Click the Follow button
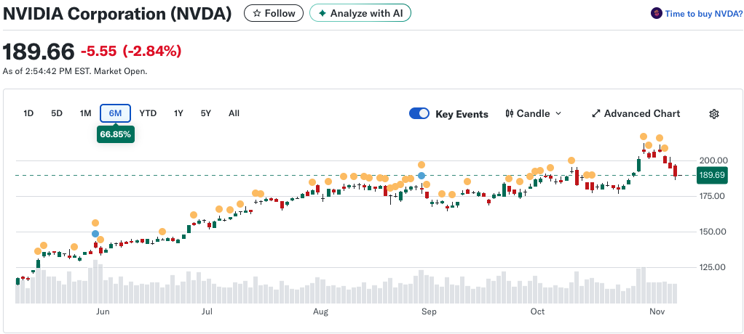This screenshot has width=744, height=334. (273, 13)
